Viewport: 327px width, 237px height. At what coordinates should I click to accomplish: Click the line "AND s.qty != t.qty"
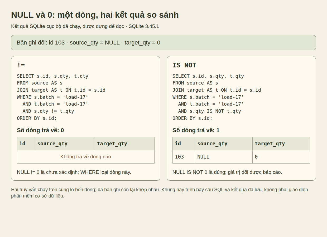[48, 111]
